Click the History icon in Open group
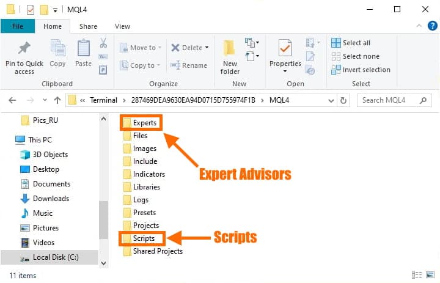 pos(310,70)
